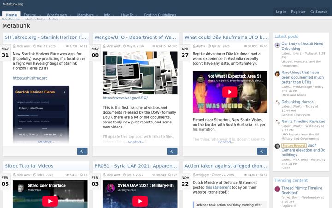The width and height of the screenshot is (332, 208).
Task: Play the SYRIA UAP 2021 video
Action: click(x=140, y=201)
